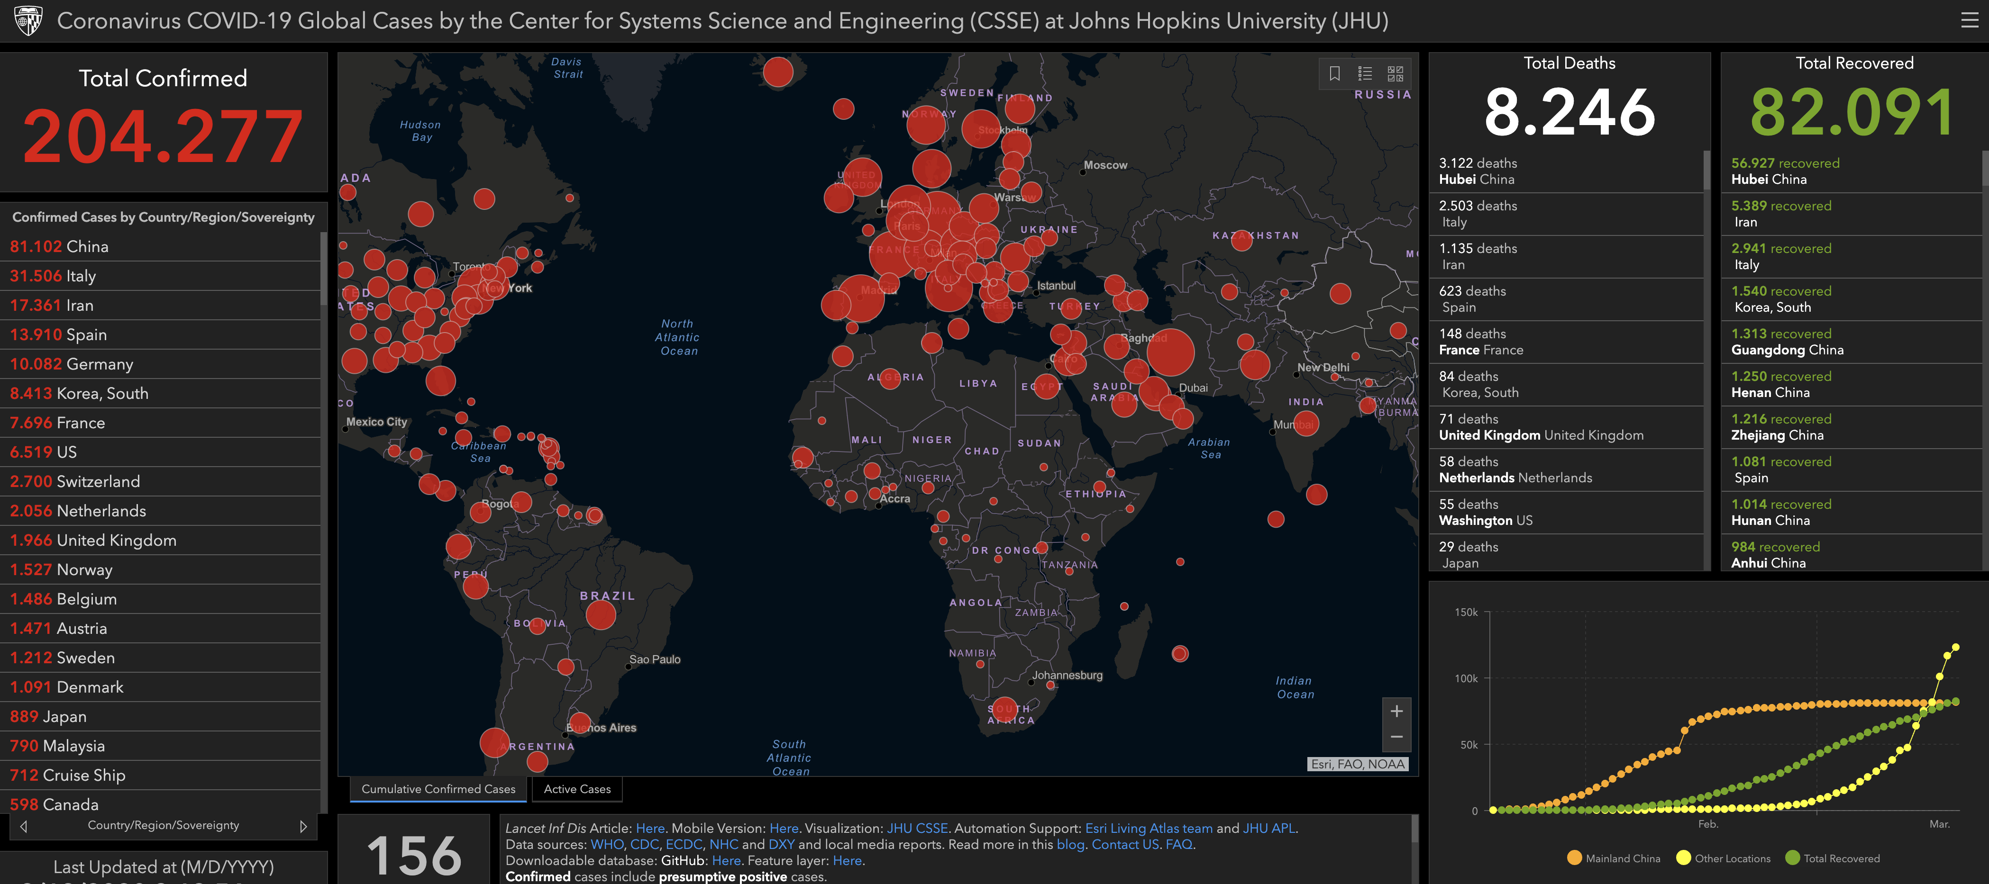Click the Contact US link

pos(1125,845)
